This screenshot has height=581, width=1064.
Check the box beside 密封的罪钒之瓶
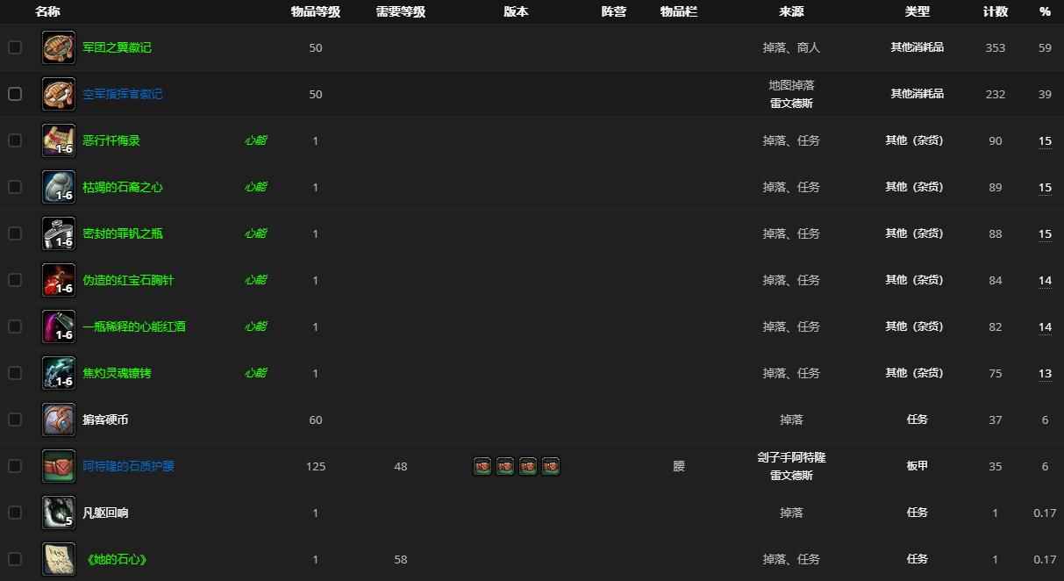tap(15, 233)
